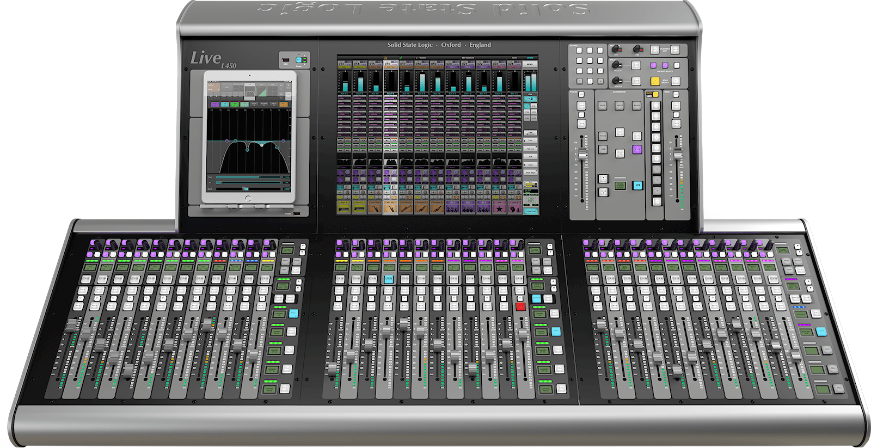Image resolution: width=871 pixels, height=448 pixels.
Task: Click the first channel rotary encoder on center tile
Action: coord(346,244)
